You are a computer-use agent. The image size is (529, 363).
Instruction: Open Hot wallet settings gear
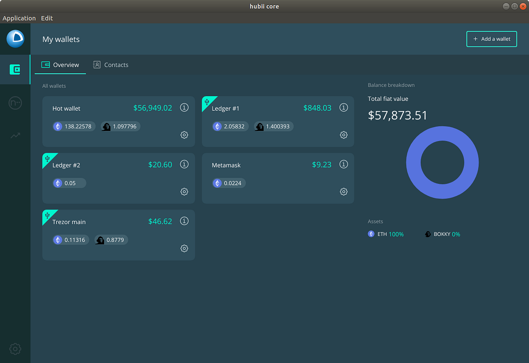184,135
